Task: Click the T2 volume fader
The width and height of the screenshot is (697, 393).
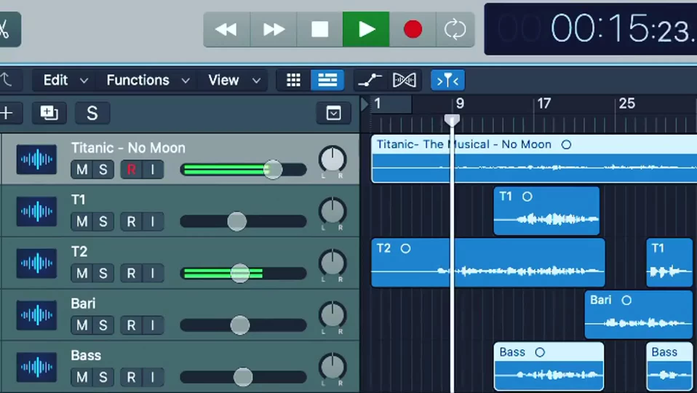Action: pos(240,273)
